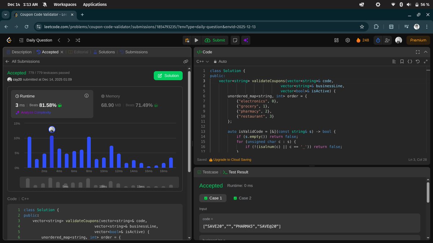Open the Applications menu
This screenshot has height=243, width=433.
[95, 4]
